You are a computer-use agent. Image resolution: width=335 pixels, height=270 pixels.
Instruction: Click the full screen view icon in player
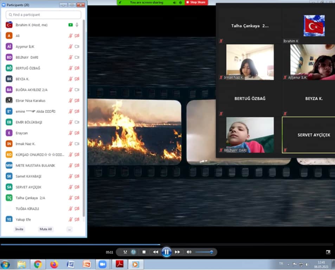click(x=328, y=252)
